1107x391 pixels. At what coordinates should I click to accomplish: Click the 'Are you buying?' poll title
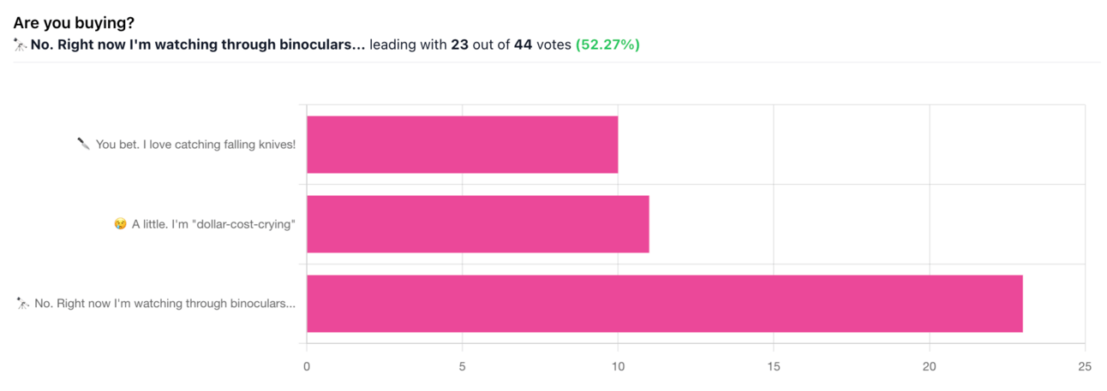(74, 24)
